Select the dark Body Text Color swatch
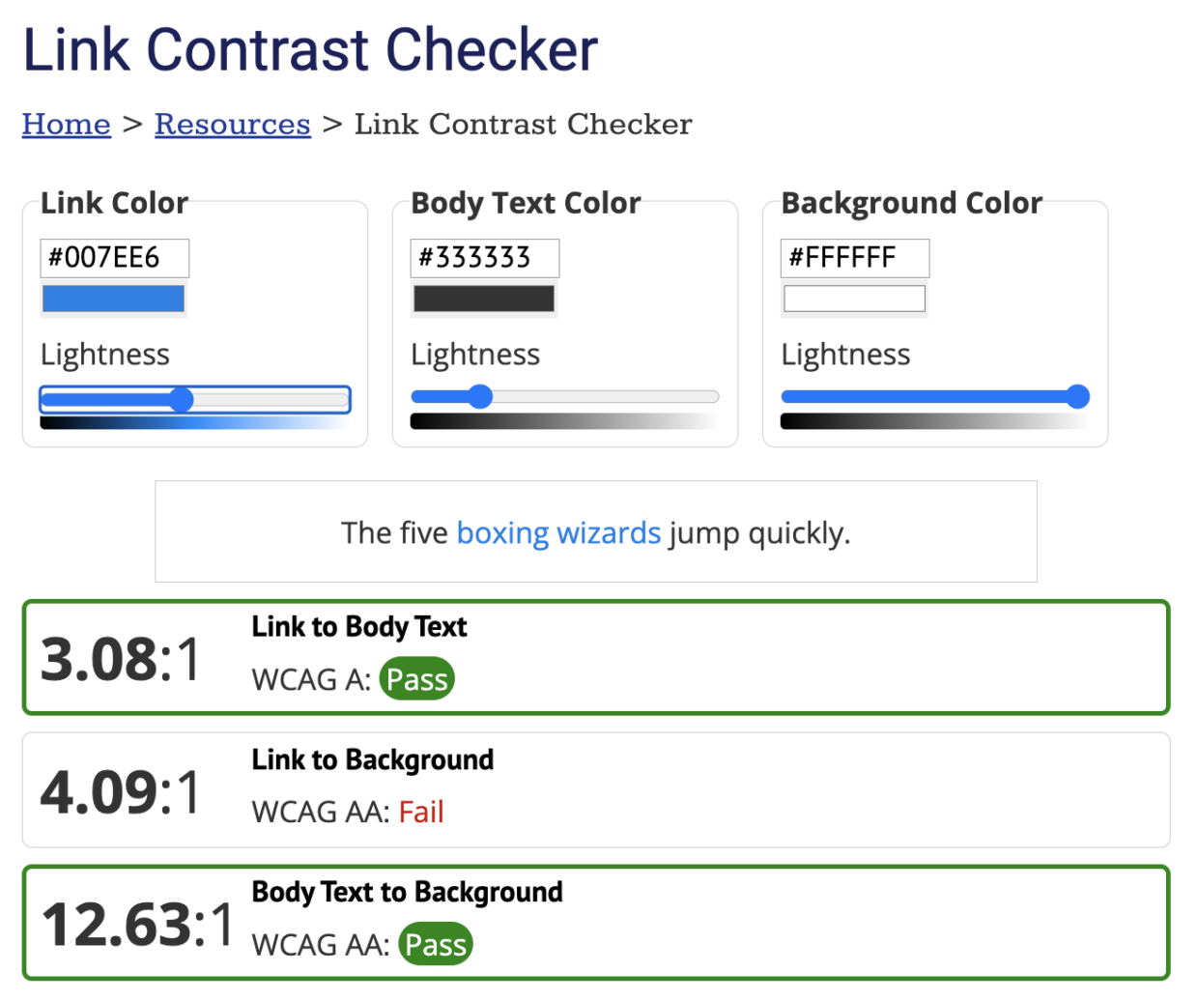This screenshot has height=1001, width=1198. (483, 299)
